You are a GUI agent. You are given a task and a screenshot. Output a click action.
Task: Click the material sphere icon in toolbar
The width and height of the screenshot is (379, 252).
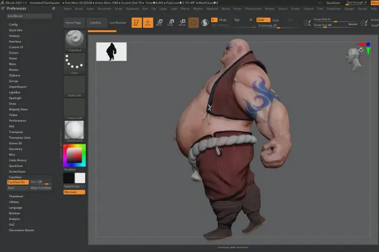point(205,23)
